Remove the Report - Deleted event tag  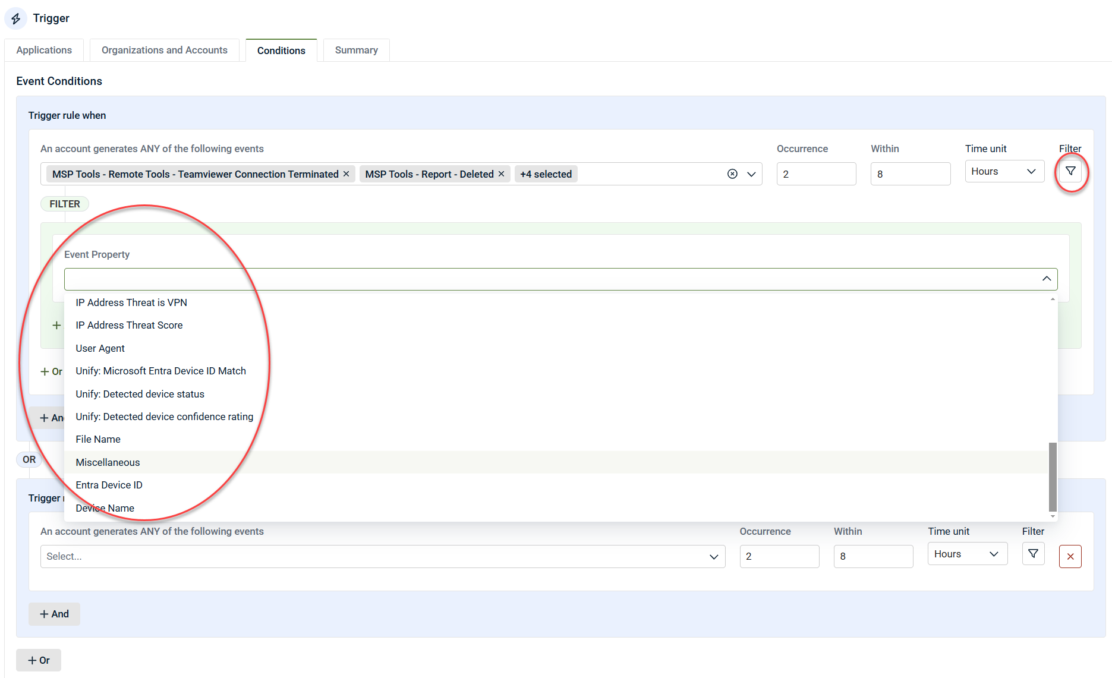coord(501,174)
